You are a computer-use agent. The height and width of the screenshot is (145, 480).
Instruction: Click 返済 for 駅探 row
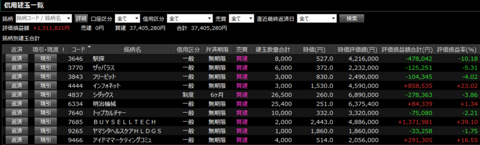17,58
